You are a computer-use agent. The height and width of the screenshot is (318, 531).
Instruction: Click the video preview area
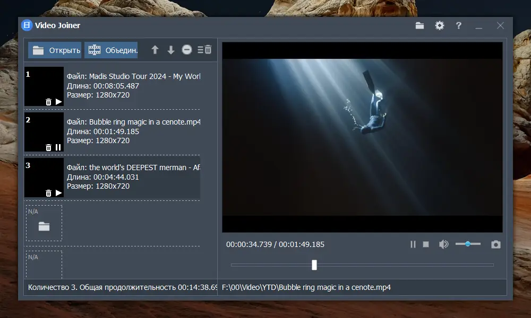tap(362, 137)
